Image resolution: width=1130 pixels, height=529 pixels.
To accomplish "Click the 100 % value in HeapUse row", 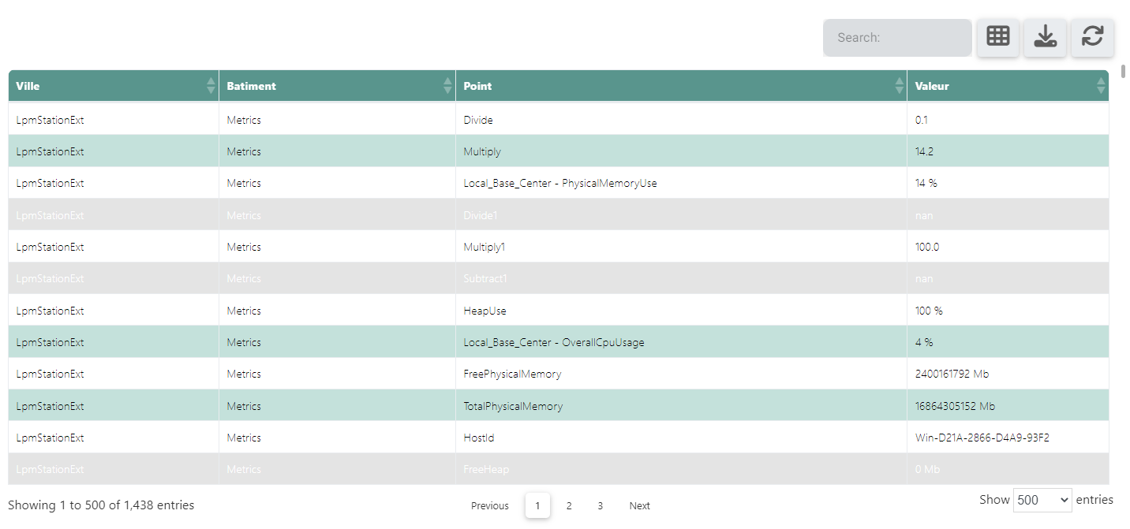I will [x=1008, y=311].
